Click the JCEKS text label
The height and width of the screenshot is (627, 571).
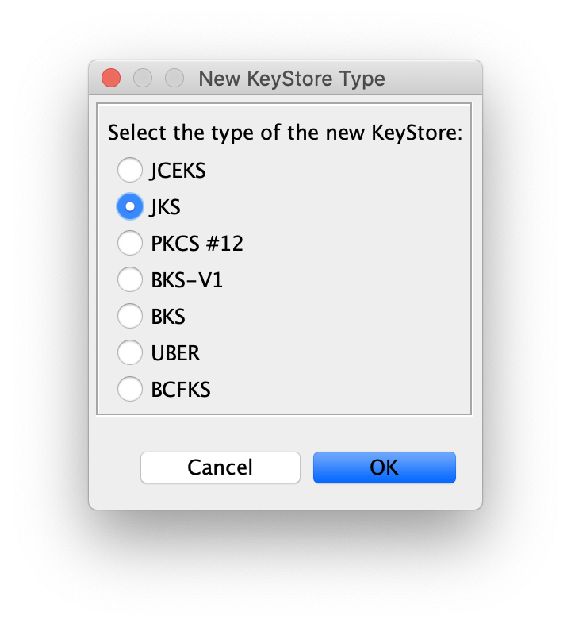[178, 171]
